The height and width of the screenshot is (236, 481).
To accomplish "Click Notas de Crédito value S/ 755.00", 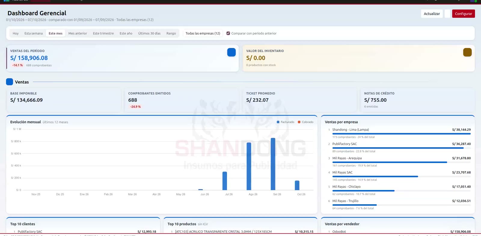I will click(x=375, y=100).
